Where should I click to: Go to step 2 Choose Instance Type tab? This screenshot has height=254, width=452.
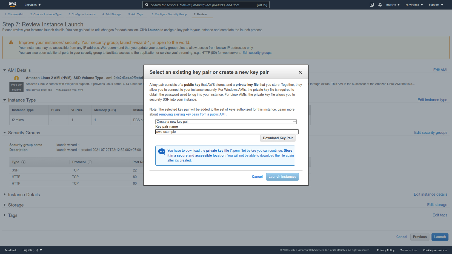(x=46, y=14)
